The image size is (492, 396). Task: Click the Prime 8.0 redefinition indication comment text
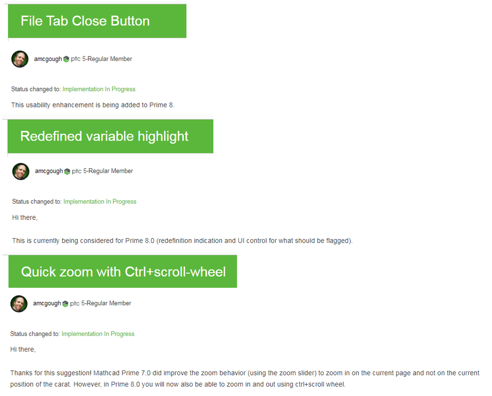pyautogui.click(x=182, y=241)
